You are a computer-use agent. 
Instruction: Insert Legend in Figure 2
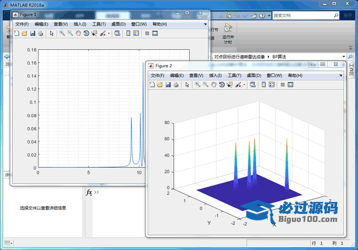coord(271,84)
